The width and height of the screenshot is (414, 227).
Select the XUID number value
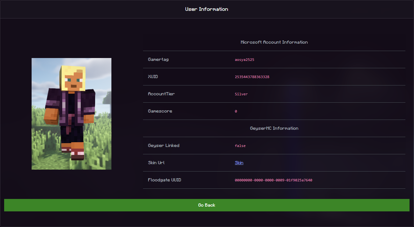coord(252,77)
